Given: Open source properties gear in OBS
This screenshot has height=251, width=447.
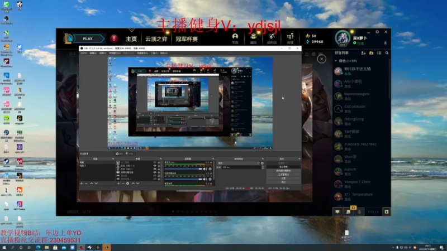Looking at the screenshot, I should pos(128,184).
